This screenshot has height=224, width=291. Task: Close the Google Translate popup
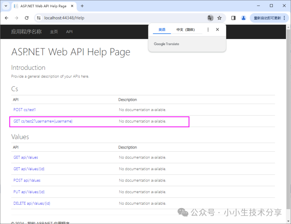pyautogui.click(x=218, y=30)
